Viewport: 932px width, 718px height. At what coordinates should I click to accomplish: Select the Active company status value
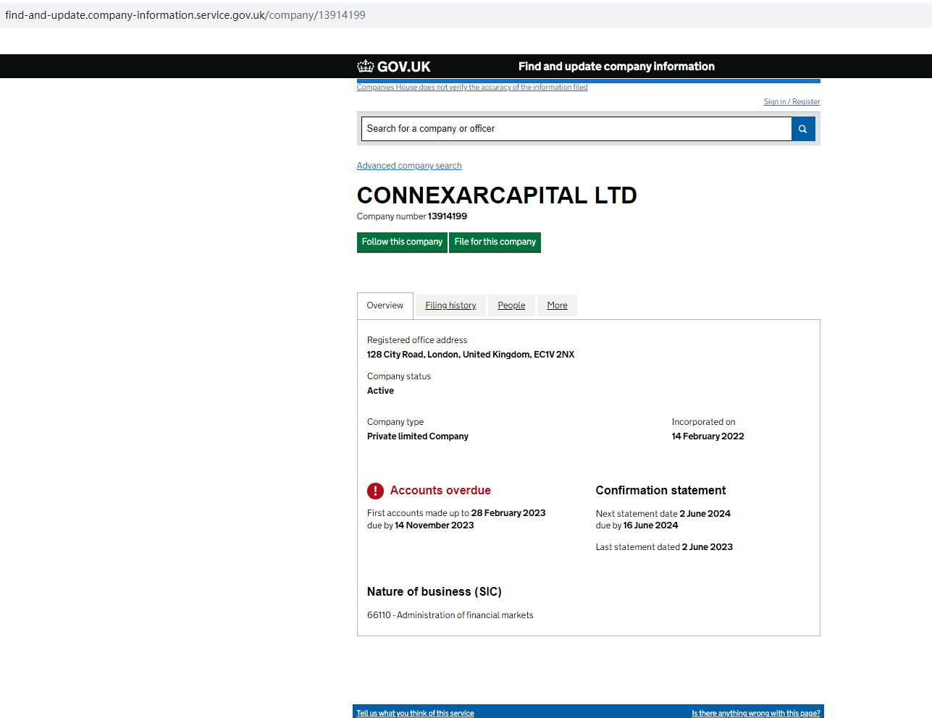(380, 391)
